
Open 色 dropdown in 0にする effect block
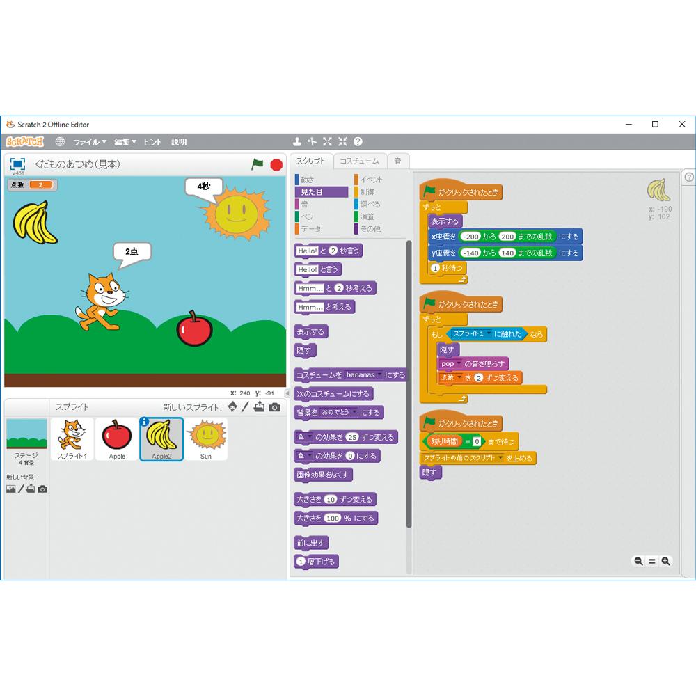305,456
